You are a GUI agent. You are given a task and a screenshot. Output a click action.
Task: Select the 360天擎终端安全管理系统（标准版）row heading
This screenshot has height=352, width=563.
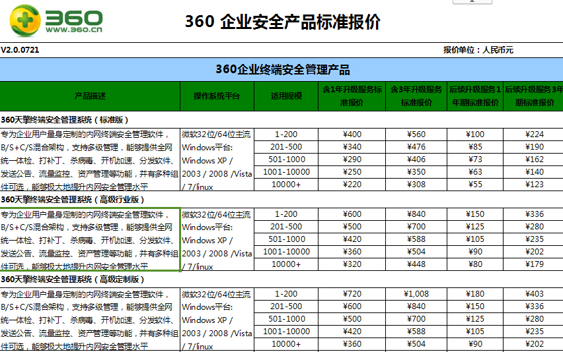65,120
